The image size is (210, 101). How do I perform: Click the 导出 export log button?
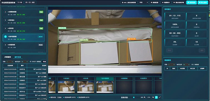click(x=44, y=62)
